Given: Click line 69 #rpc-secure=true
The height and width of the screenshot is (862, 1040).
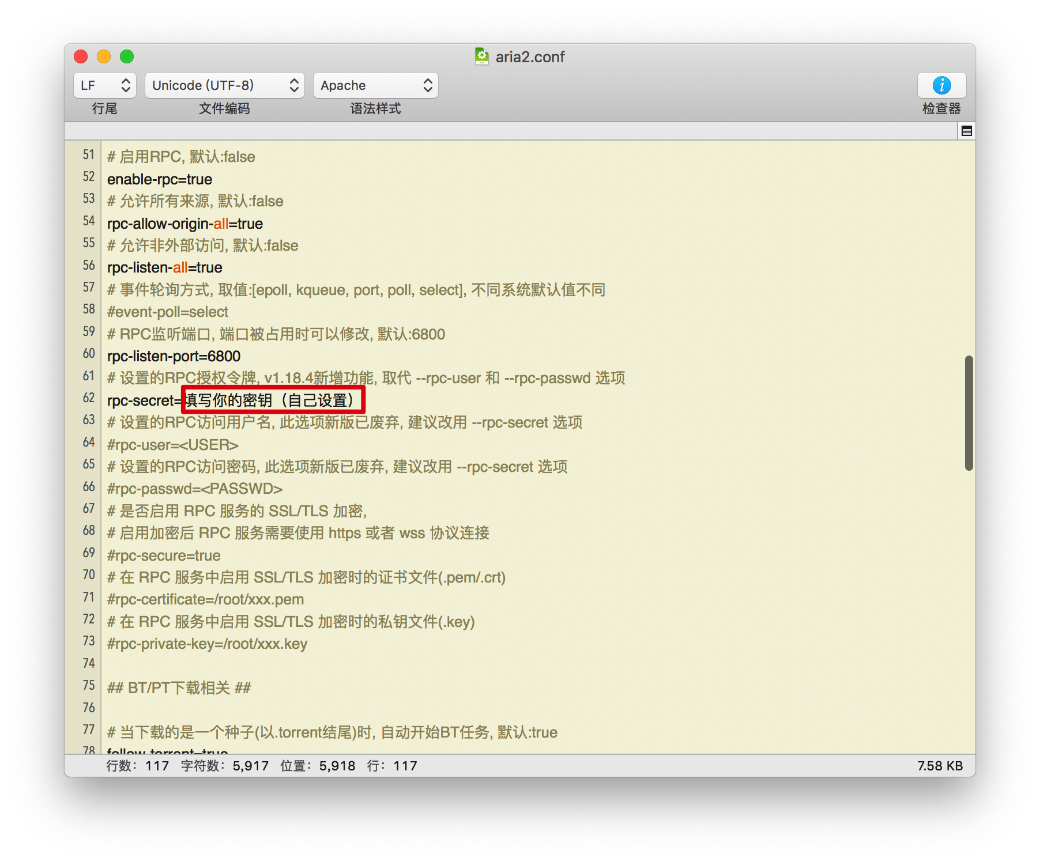Looking at the screenshot, I should [164, 555].
